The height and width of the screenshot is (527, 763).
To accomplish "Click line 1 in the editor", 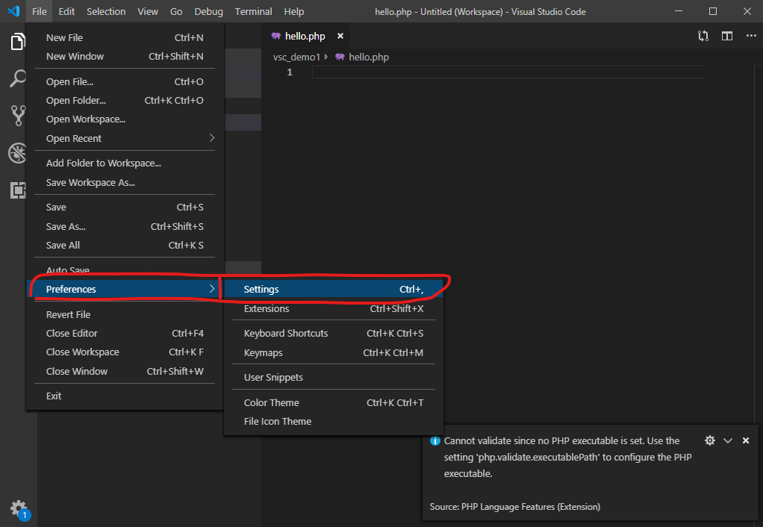I will coord(508,72).
